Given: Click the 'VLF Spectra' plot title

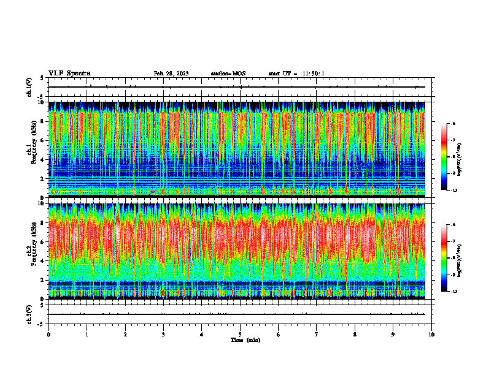Looking at the screenshot, I should [70, 74].
